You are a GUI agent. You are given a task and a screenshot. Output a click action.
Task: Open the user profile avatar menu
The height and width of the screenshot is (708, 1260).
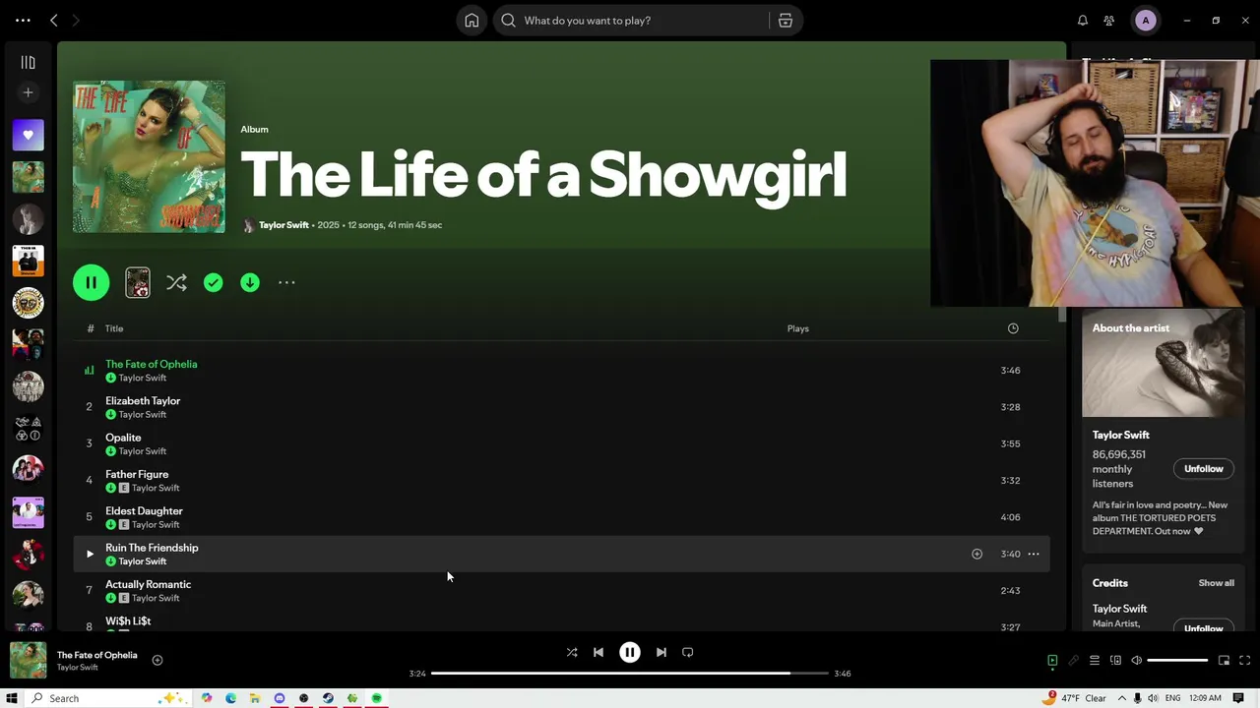(x=1145, y=21)
